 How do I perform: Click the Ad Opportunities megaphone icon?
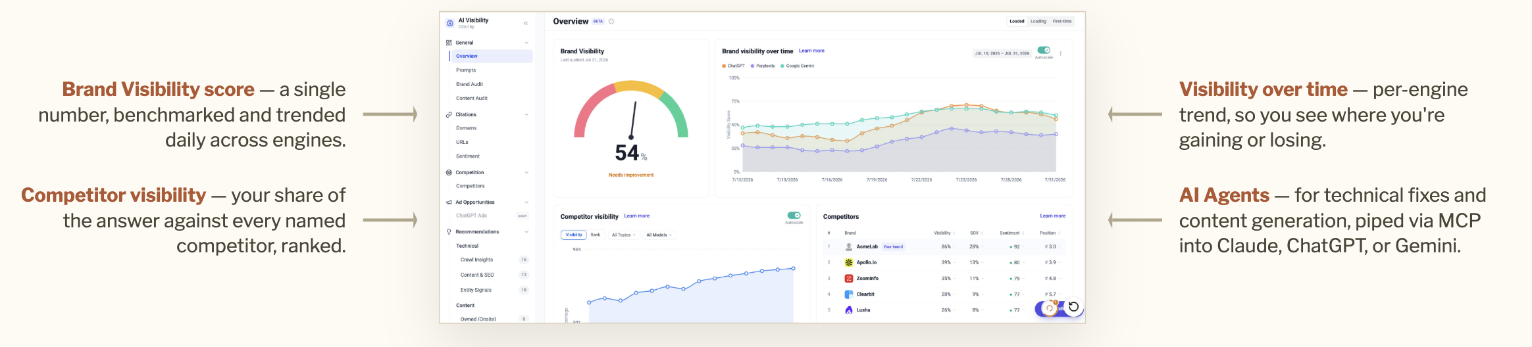[x=449, y=202]
